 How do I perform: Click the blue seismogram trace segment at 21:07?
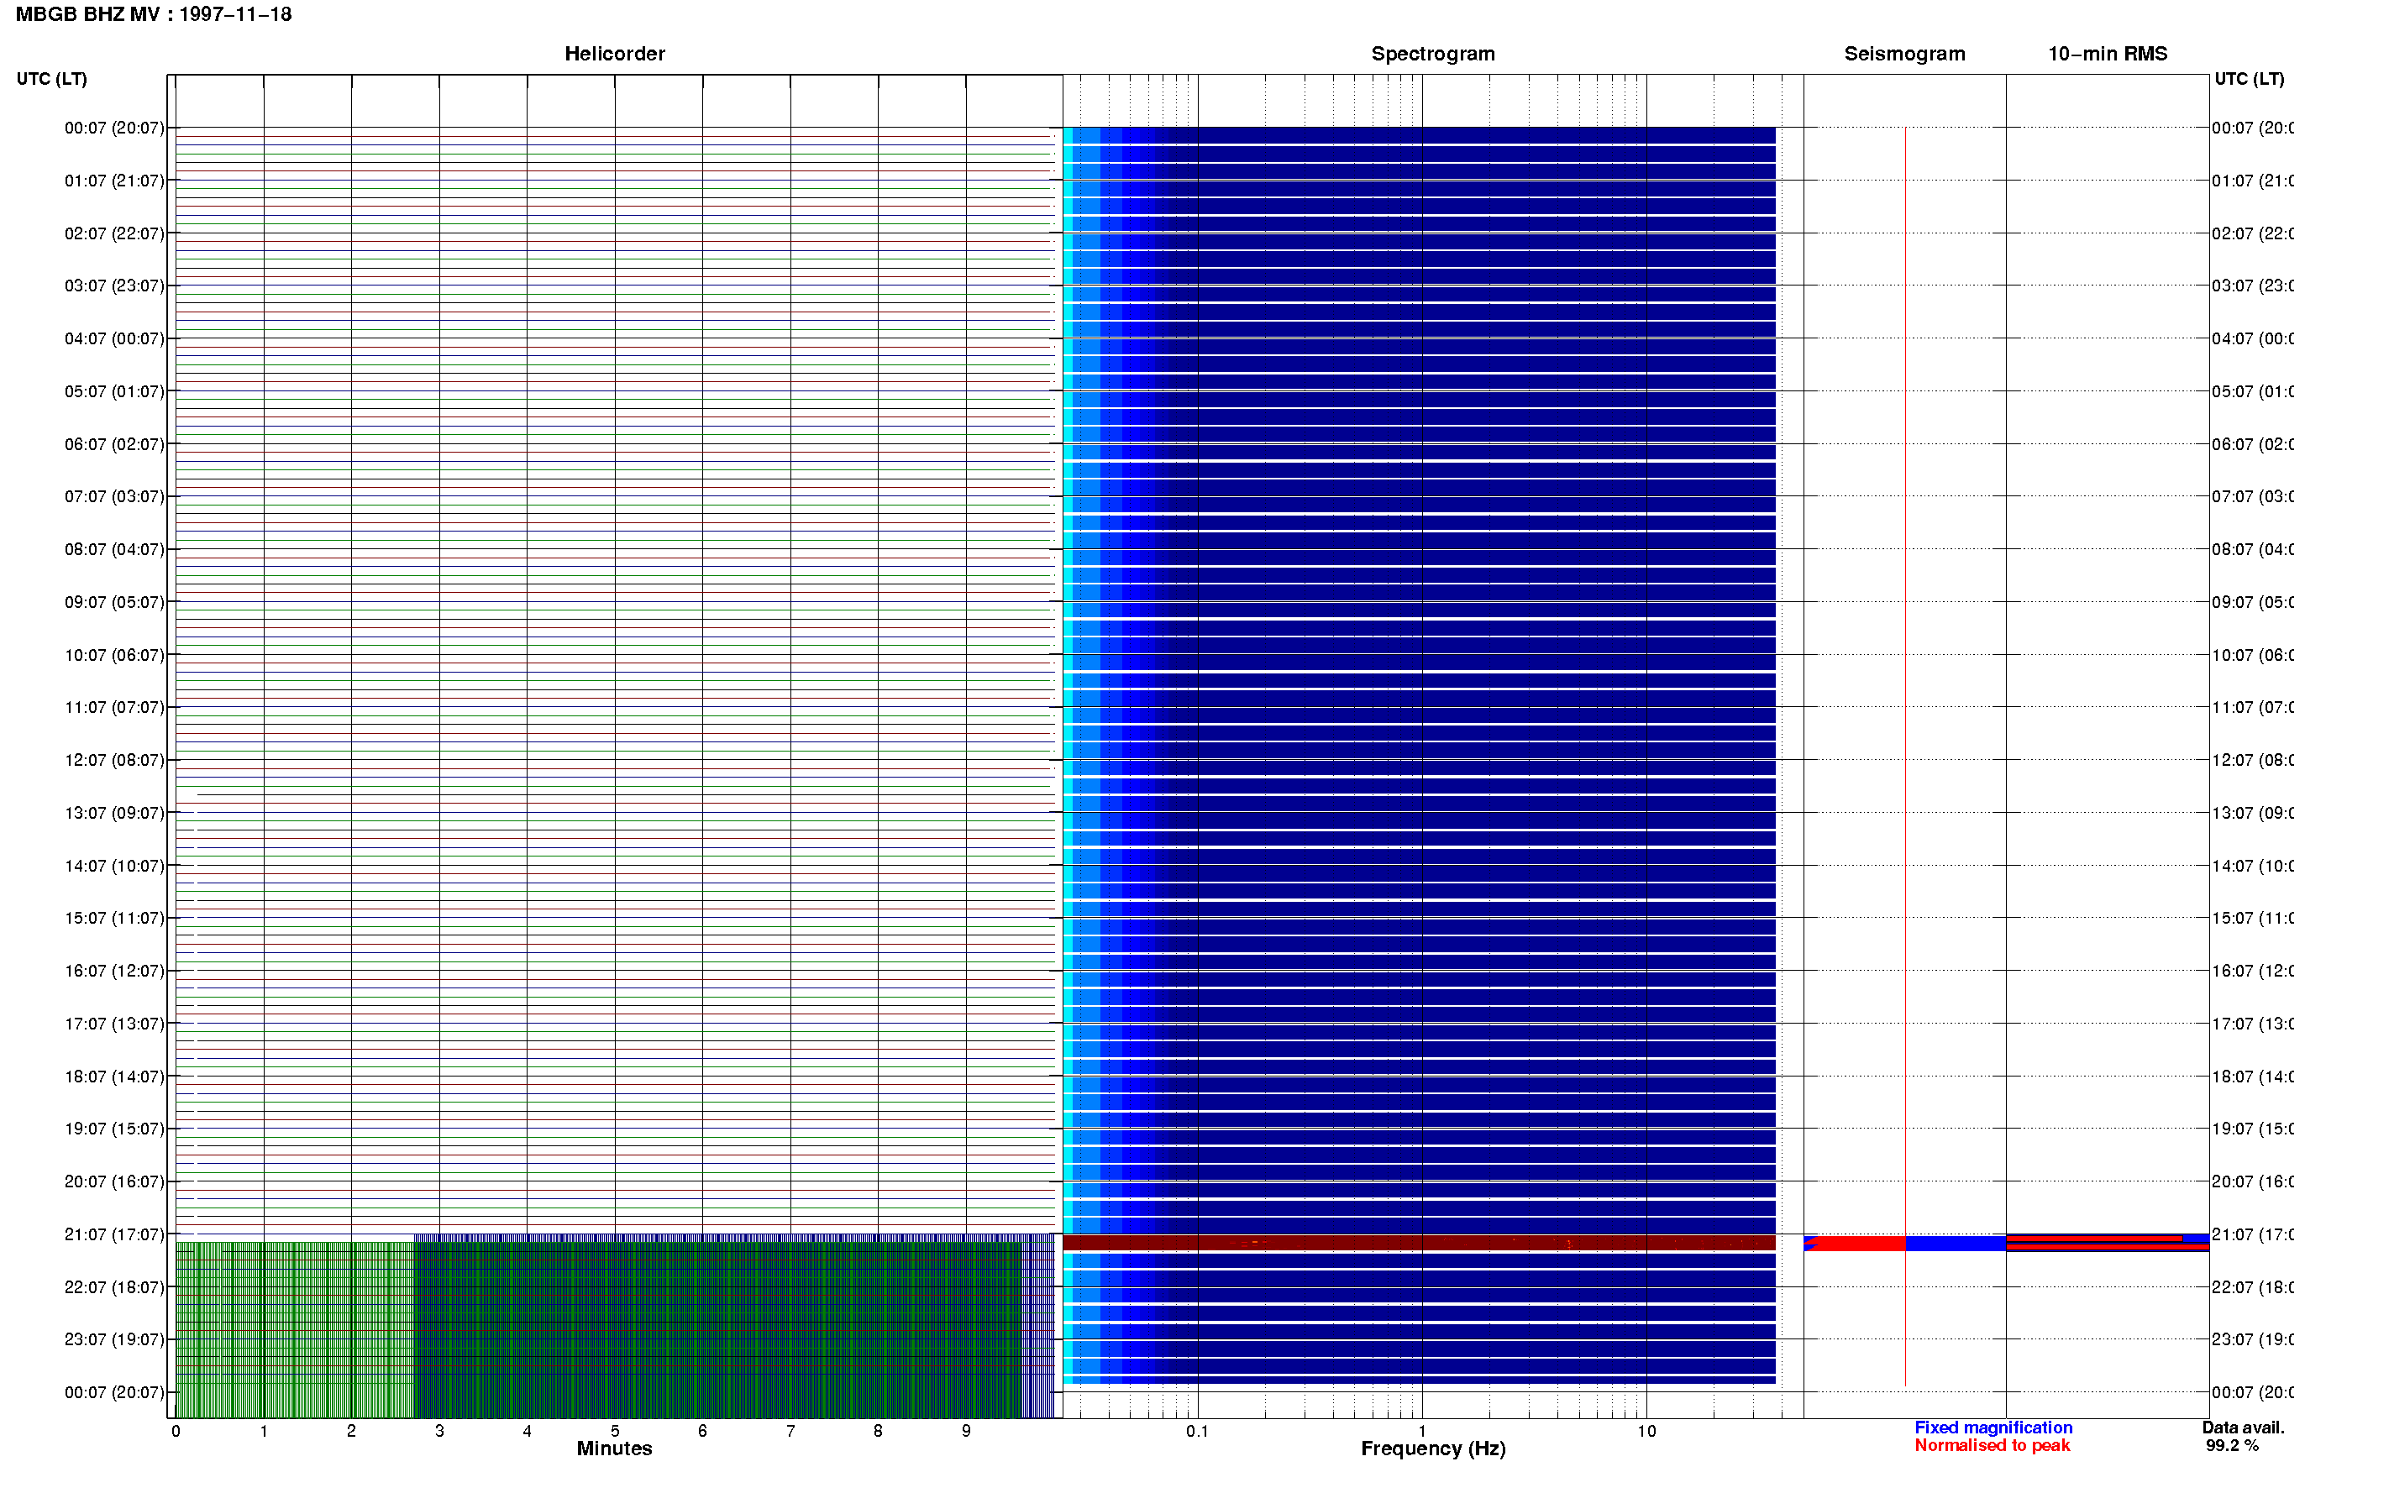1956,1244
